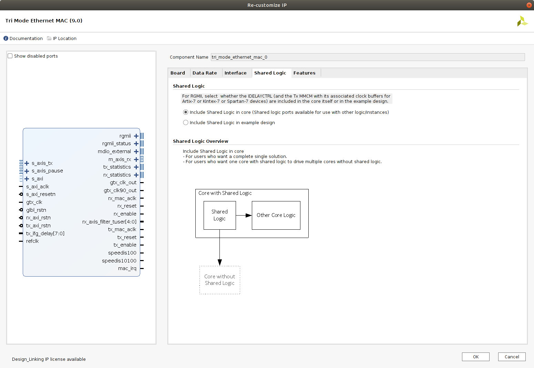534x368 pixels.
Task: Close the Re-customize IP window
Action: [x=529, y=5]
